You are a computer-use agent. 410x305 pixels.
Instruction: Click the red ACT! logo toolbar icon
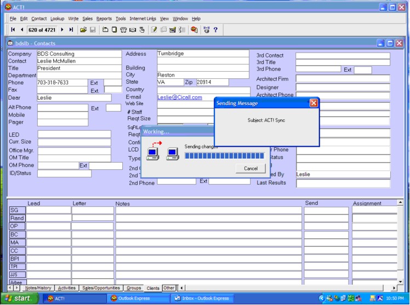point(194,30)
